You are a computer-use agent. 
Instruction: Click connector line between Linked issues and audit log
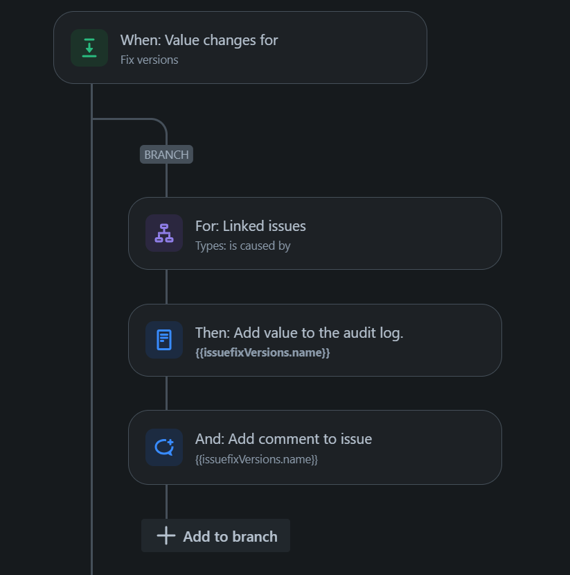[x=167, y=286]
